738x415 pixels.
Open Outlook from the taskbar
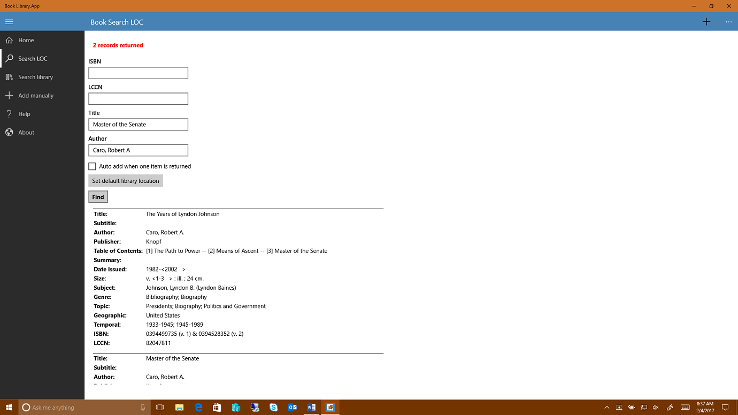(x=293, y=408)
